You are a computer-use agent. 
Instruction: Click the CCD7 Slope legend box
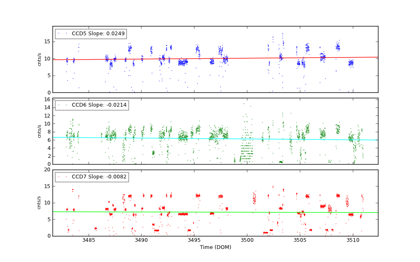(x=92, y=177)
